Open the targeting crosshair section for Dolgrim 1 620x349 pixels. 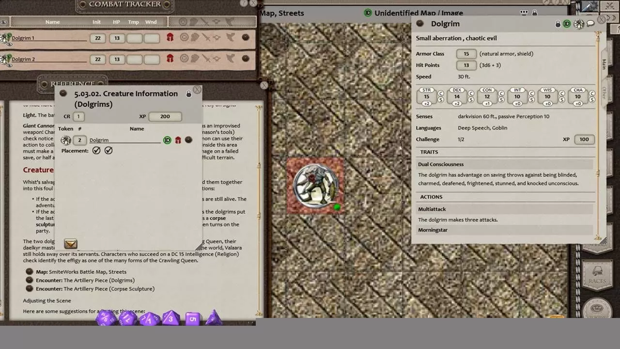pos(184,37)
